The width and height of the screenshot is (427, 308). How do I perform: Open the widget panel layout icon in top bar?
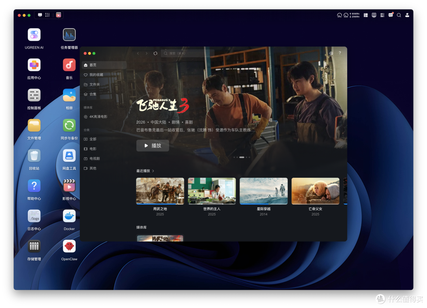[x=366, y=15]
